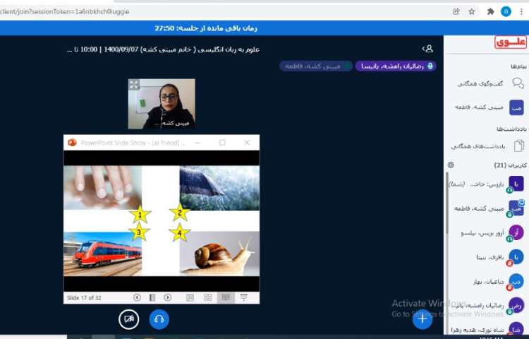Click the faded talking chip مبینی کشه، فاطمه

click(316, 66)
